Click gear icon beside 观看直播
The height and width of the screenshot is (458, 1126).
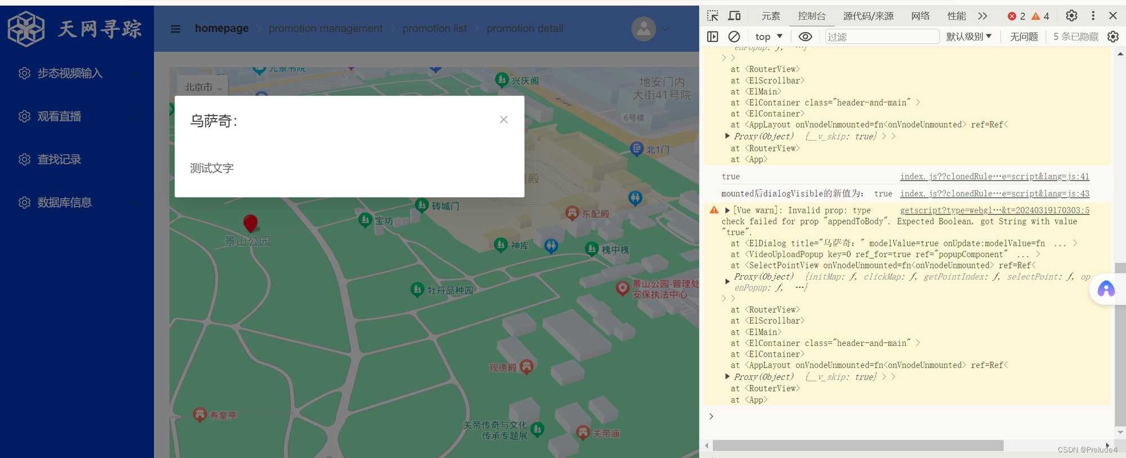(x=24, y=116)
